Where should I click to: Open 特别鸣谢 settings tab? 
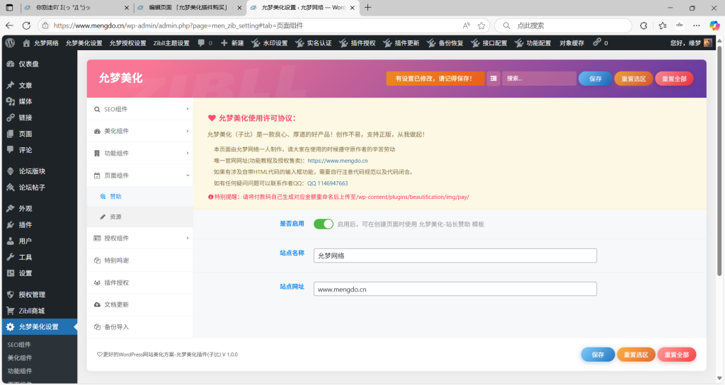(x=139, y=260)
